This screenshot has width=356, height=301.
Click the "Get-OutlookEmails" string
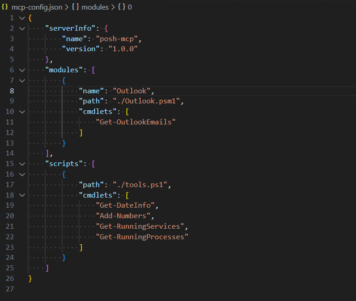pos(136,122)
